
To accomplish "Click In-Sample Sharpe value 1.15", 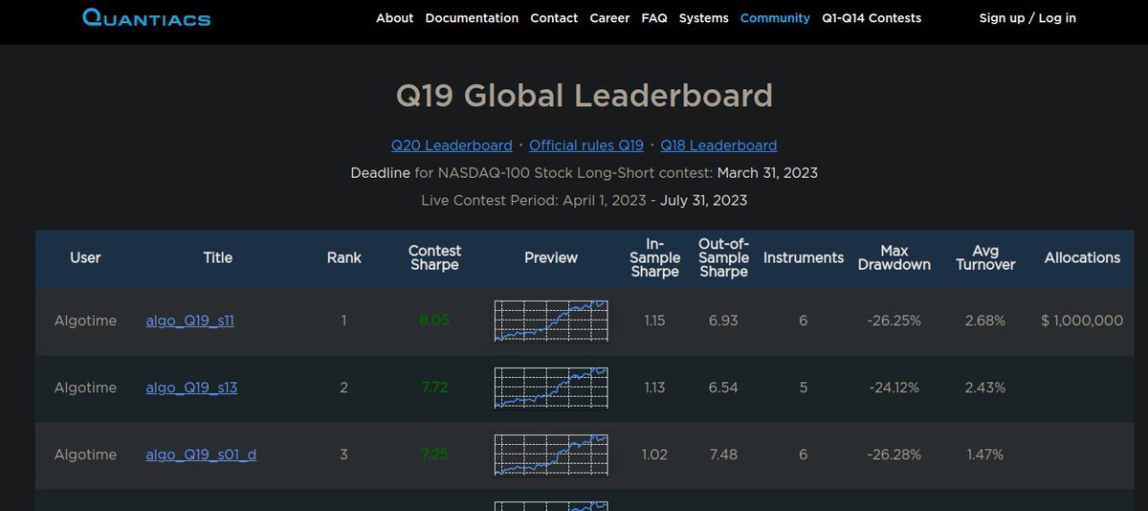I will click(x=655, y=321).
